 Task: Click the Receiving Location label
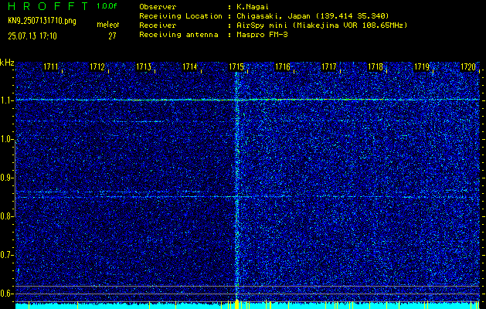pyautogui.click(x=181, y=15)
